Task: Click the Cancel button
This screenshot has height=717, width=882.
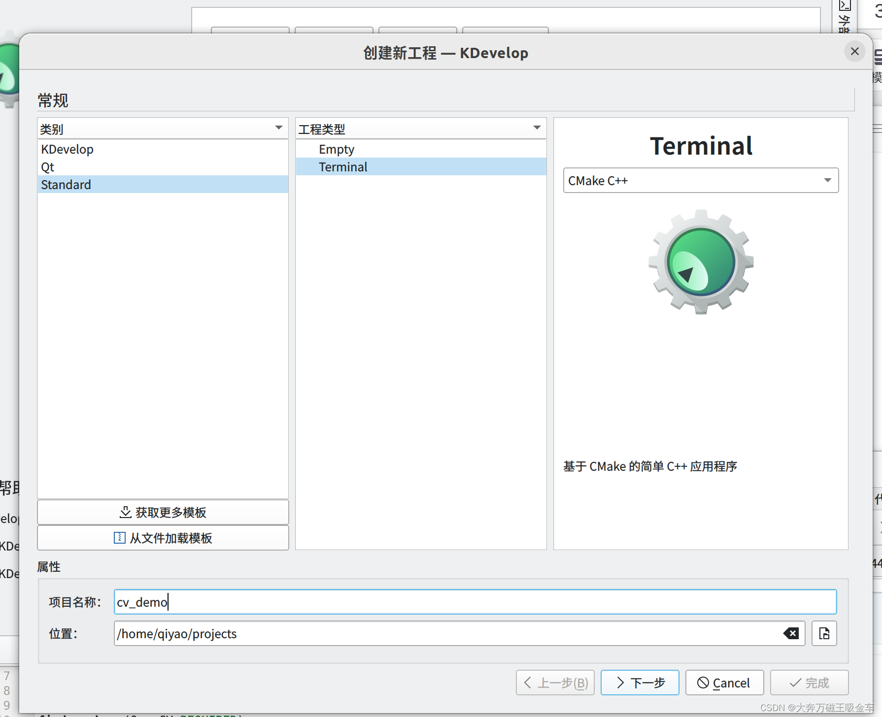Action: [x=724, y=683]
